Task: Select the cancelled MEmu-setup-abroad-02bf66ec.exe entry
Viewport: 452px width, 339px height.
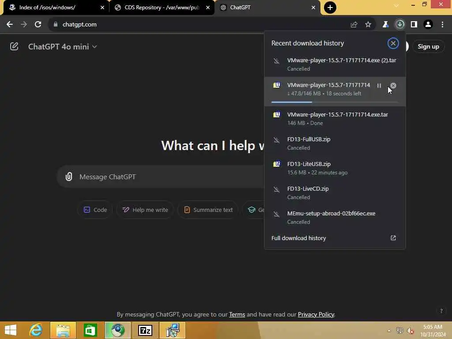Action: (x=335, y=218)
